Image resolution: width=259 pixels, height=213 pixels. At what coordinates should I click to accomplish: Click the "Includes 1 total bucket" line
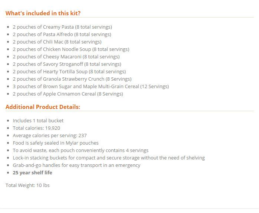tap(38, 120)
